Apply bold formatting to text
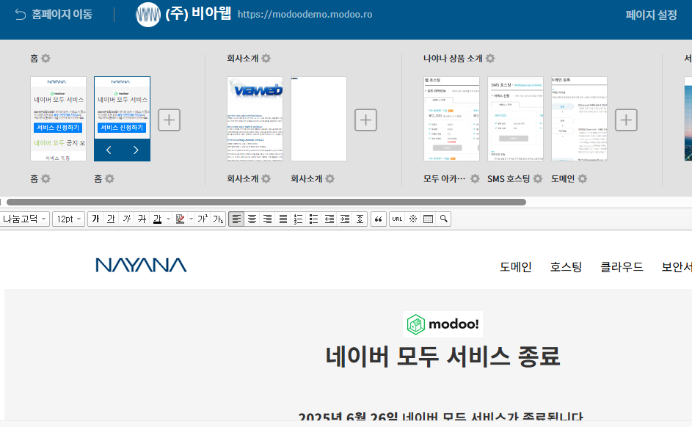The width and height of the screenshot is (692, 427). 96,219
